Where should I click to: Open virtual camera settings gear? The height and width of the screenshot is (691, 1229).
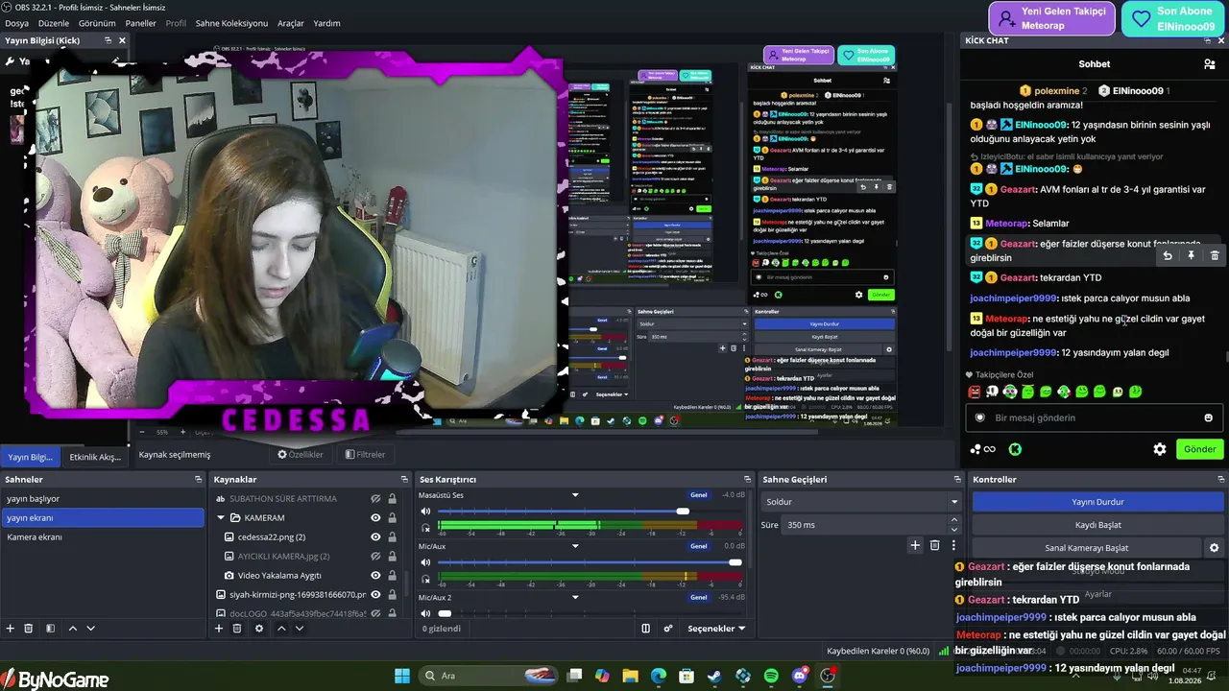pyautogui.click(x=1214, y=548)
